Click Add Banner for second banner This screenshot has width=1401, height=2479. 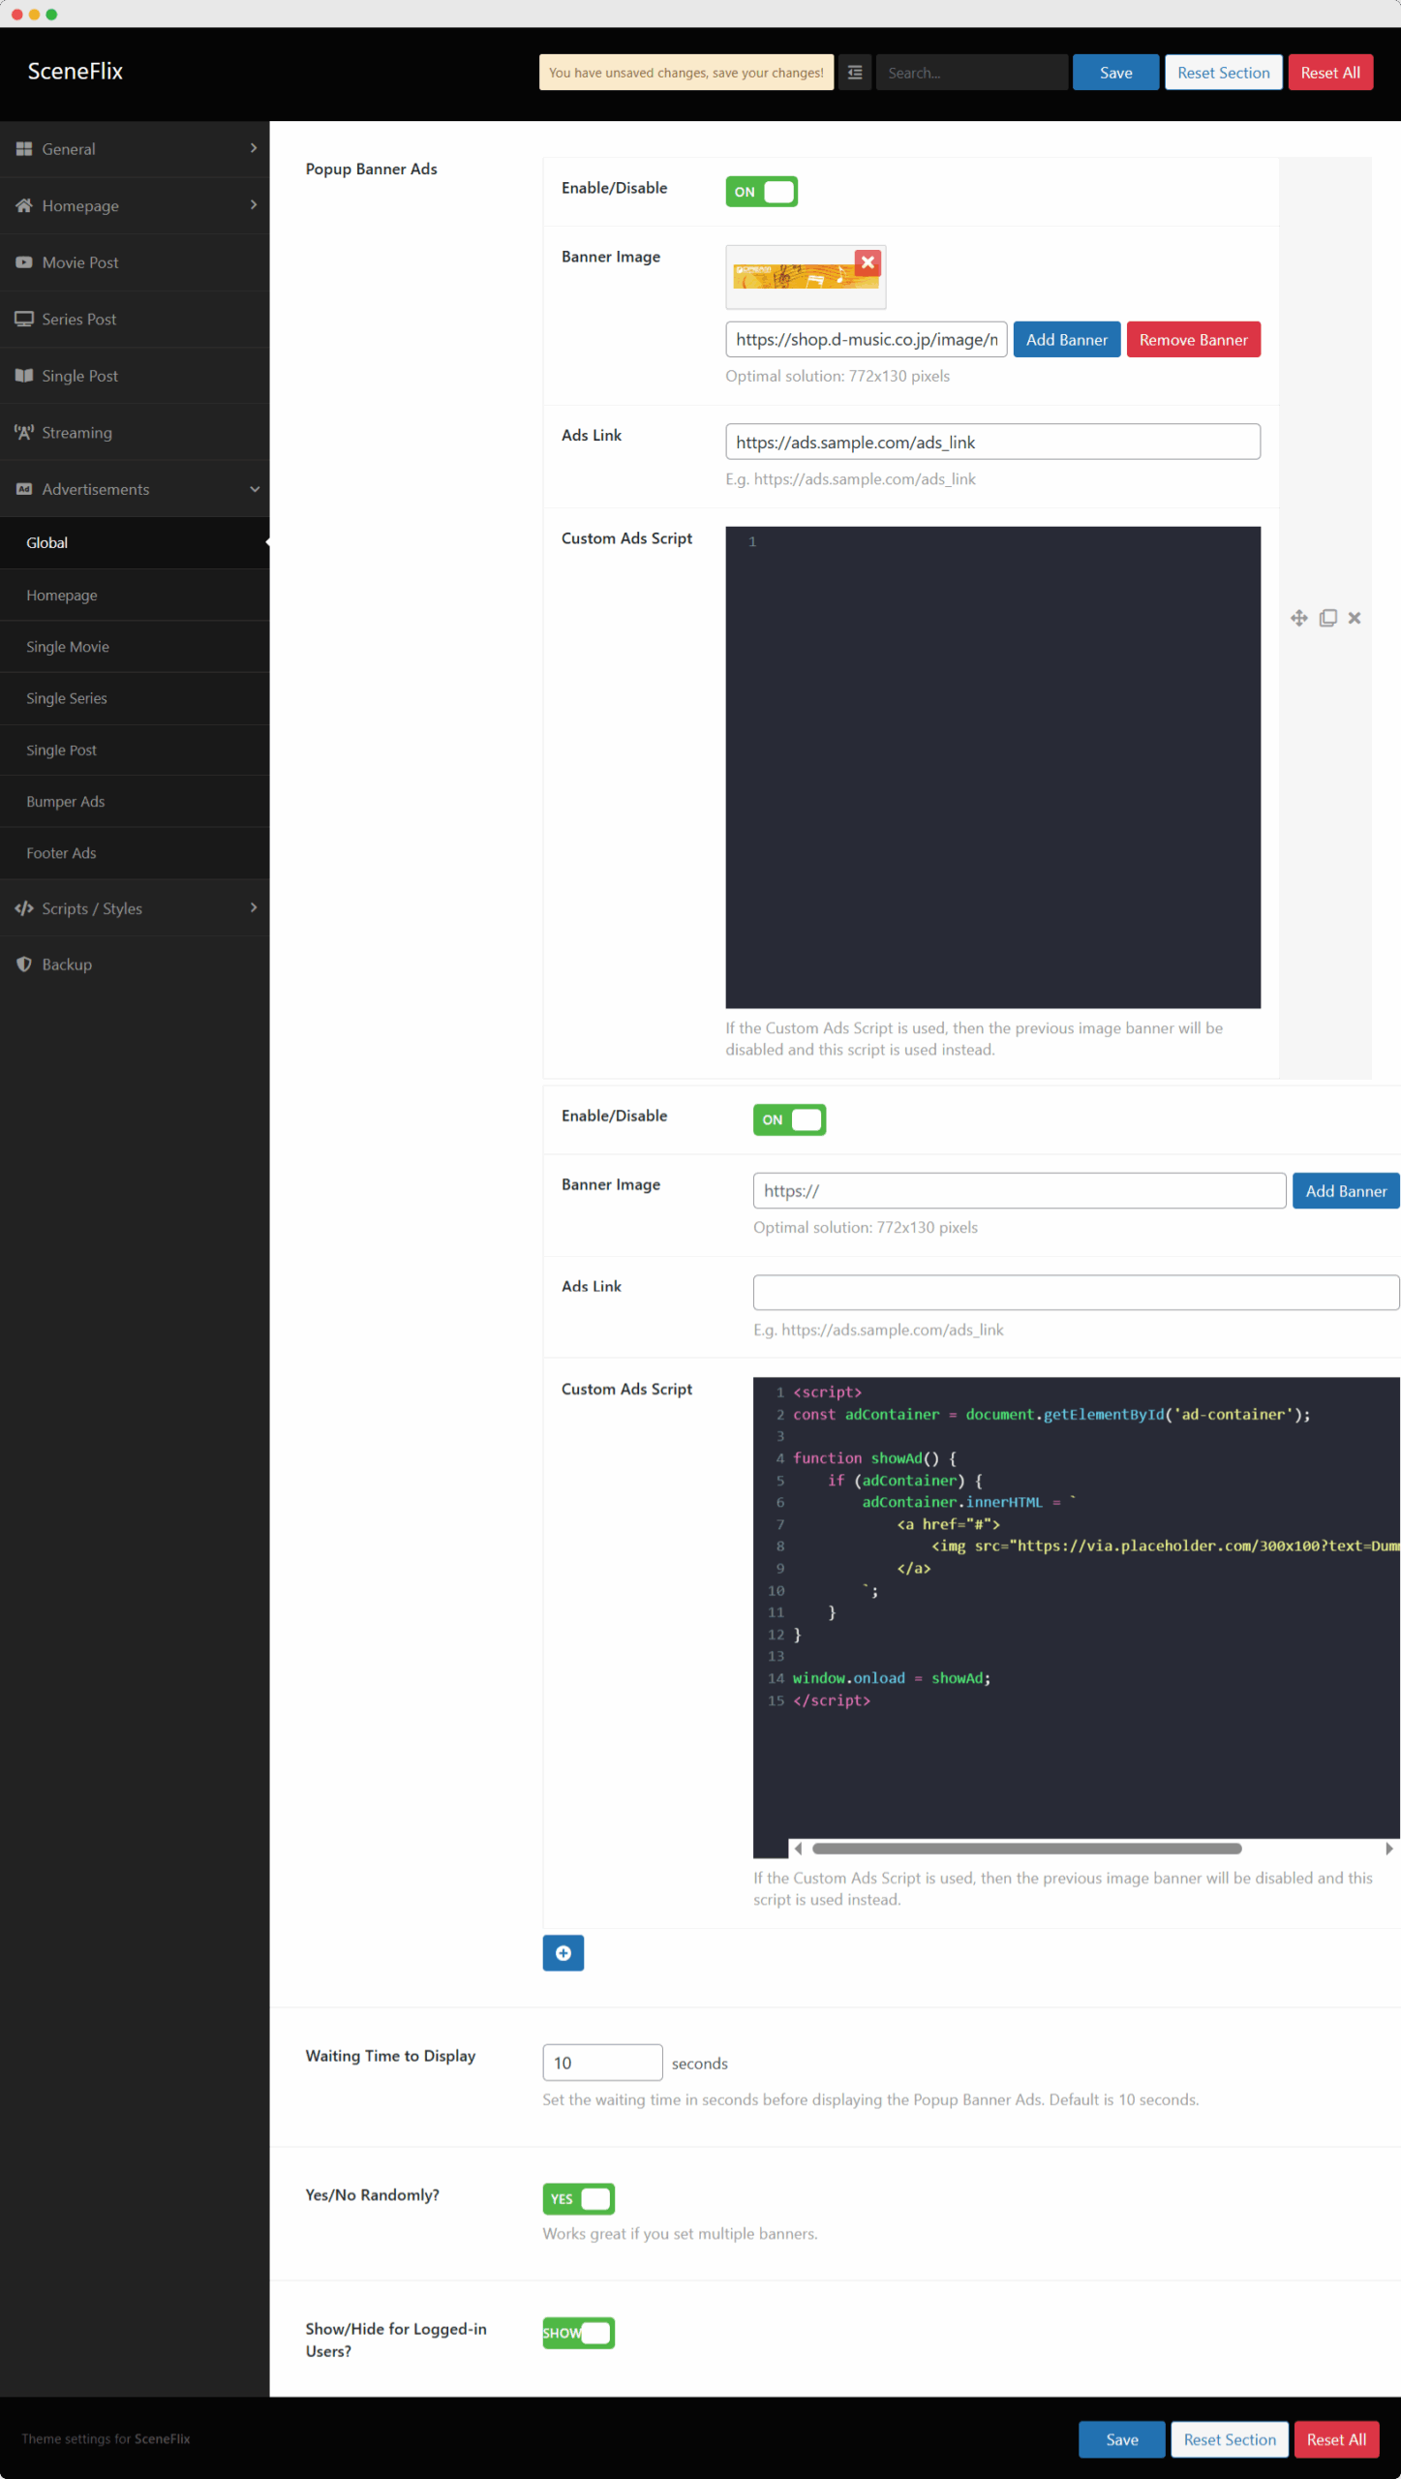1346,1191
